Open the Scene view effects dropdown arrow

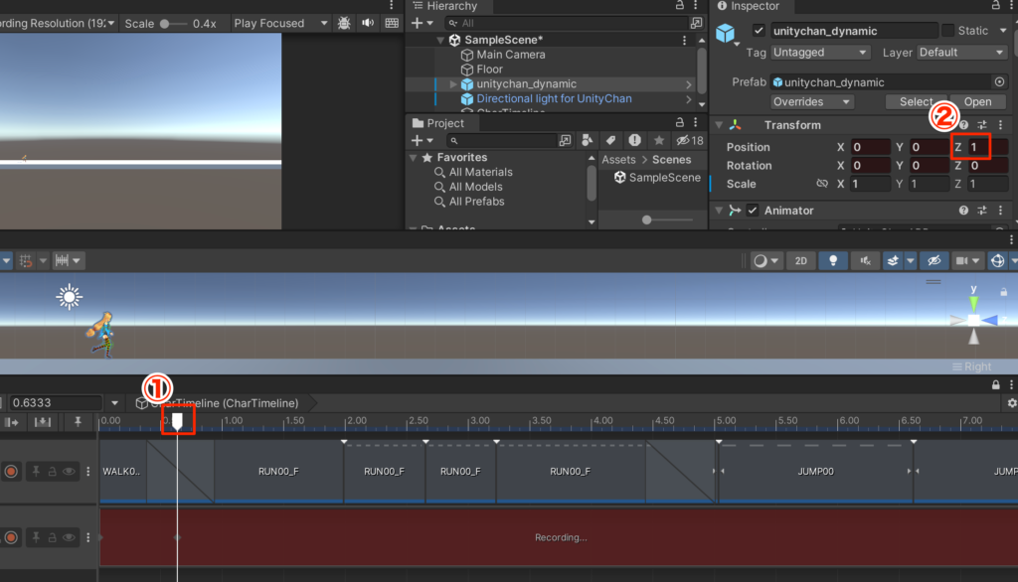click(911, 261)
